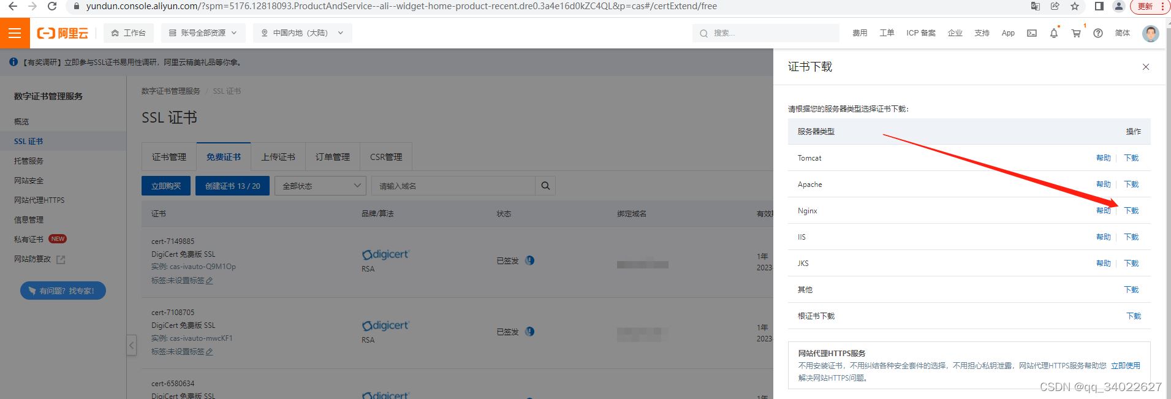Click the top search box
Image resolution: width=1171 pixels, height=399 pixels.
[x=766, y=33]
